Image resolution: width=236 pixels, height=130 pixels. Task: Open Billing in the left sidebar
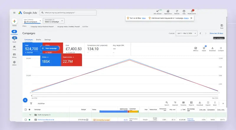click(14, 55)
